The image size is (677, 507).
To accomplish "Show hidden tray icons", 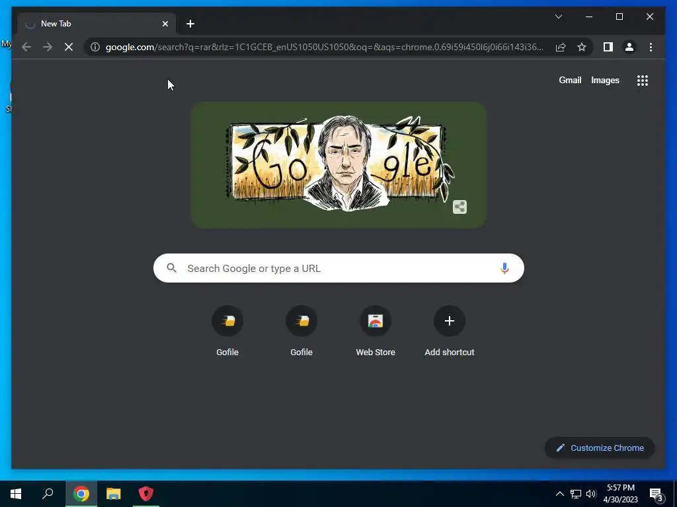I will tap(559, 494).
